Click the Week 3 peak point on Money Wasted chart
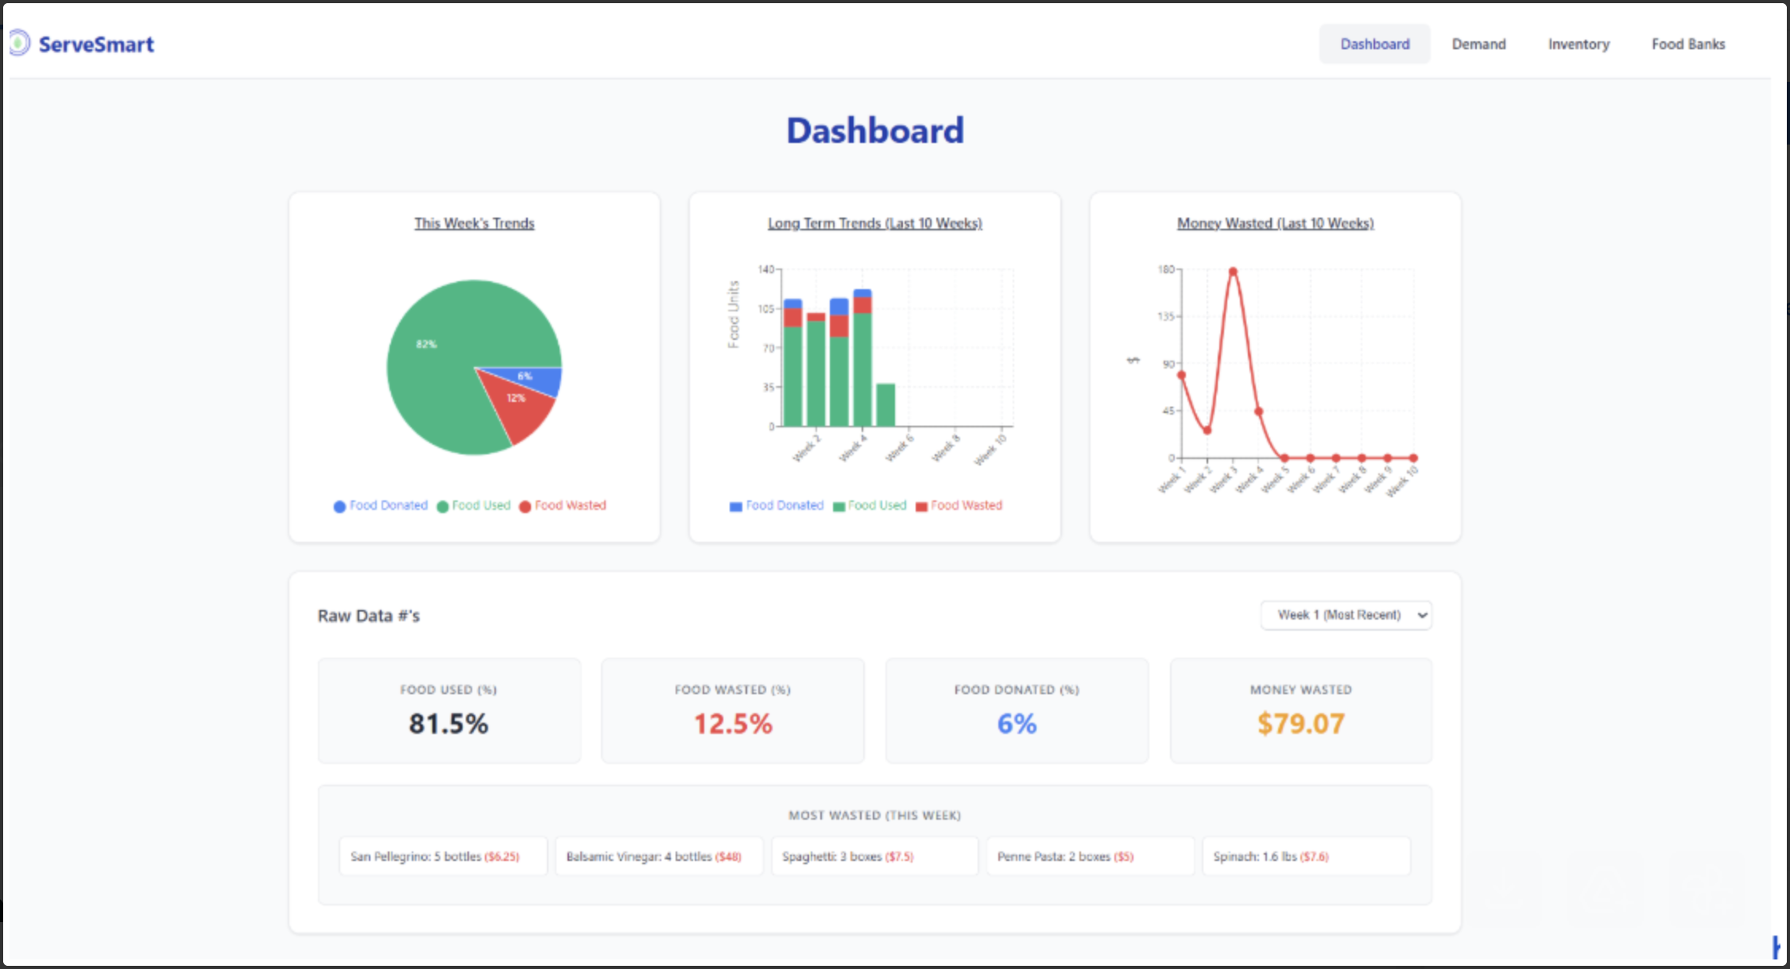This screenshot has height=969, width=1790. click(1232, 271)
